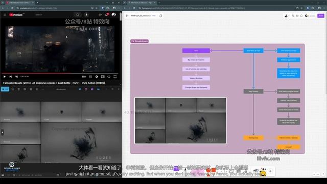Click the Fantastic Beasts video title
Image resolution: width=327 pixels, height=184 pixels.
tap(54, 83)
